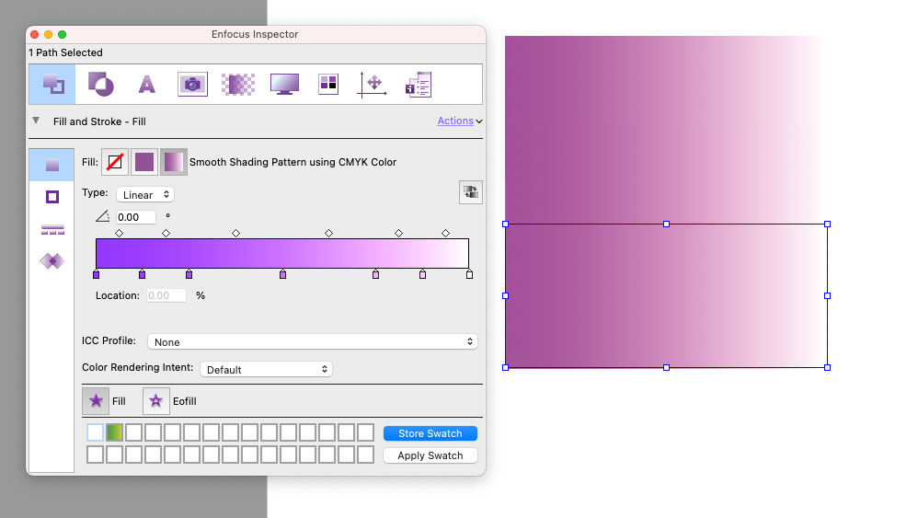Choose gradient shading fill option

(173, 162)
